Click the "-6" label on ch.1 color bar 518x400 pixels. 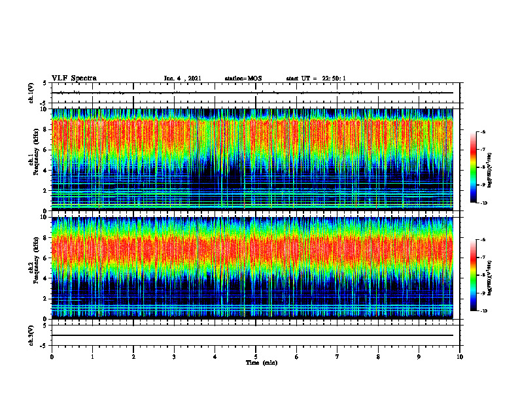click(x=483, y=132)
